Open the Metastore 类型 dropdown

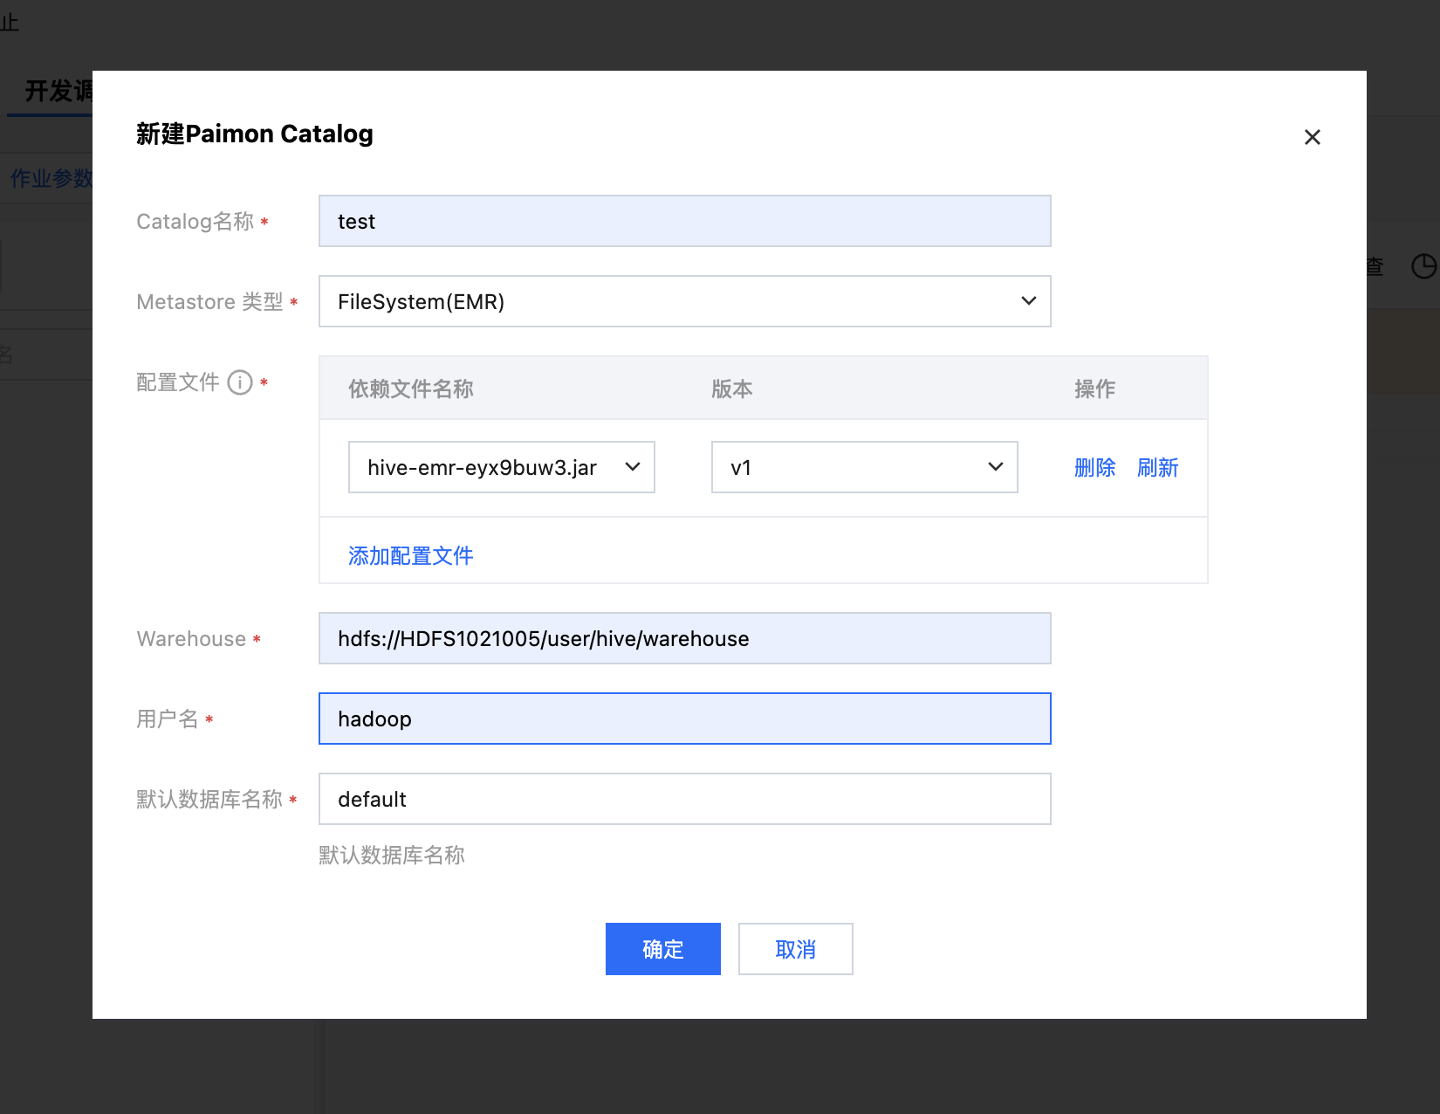[x=684, y=301]
